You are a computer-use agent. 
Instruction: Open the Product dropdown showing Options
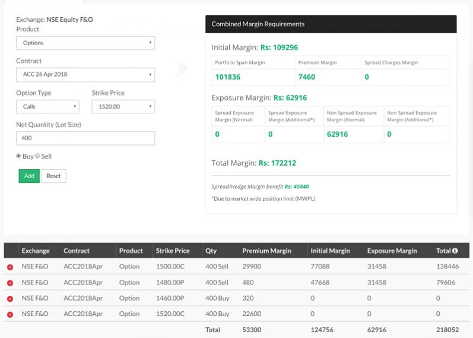point(85,43)
